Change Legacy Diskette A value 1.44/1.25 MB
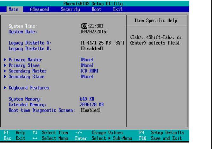Image resolution: width=212 pixels, height=149 pixels. click(102, 43)
